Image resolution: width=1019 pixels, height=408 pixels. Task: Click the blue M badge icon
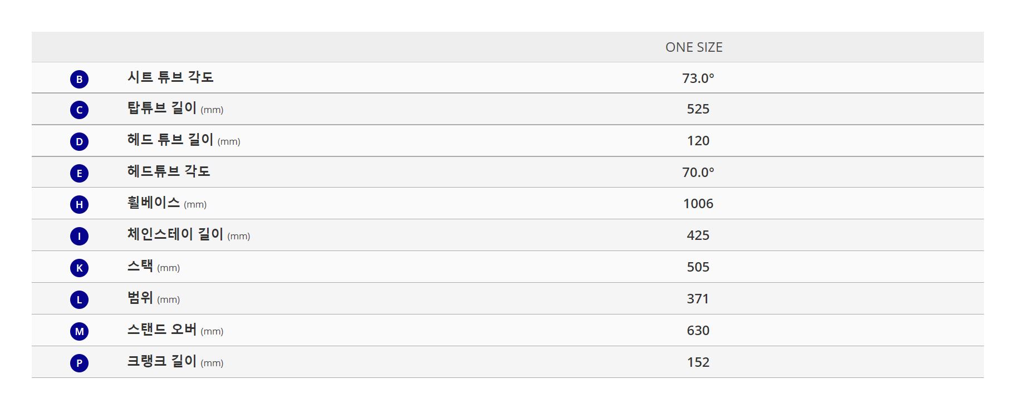pos(79,331)
